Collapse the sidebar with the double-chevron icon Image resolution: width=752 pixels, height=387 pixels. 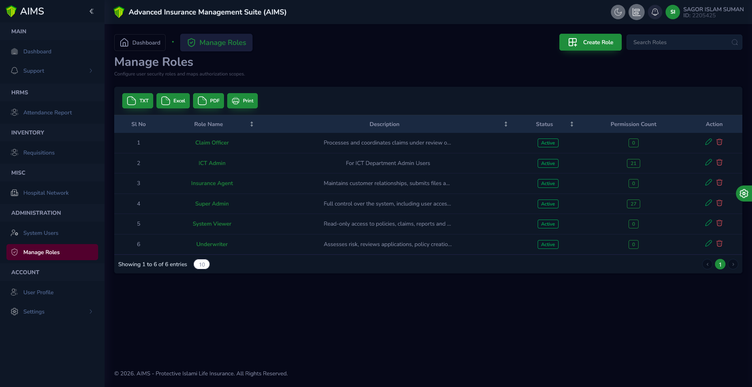point(91,11)
